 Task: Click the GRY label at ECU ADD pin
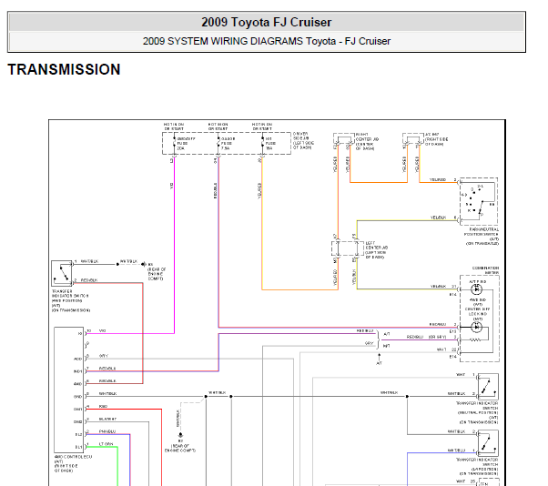pyautogui.click(x=104, y=356)
